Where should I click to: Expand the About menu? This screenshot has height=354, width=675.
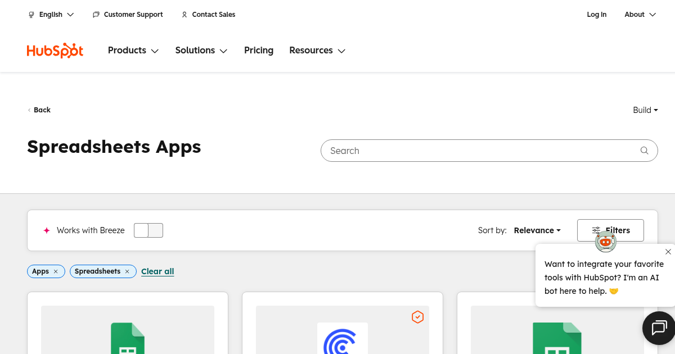pos(640,15)
